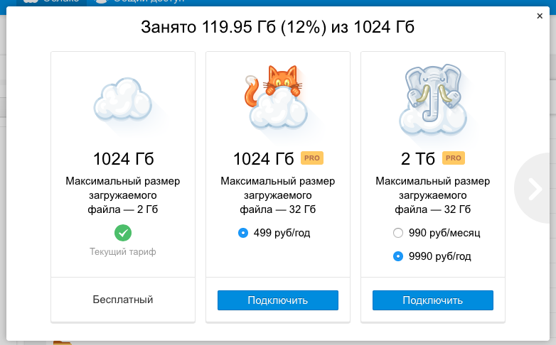The image size is (556, 345).
Task: Select the 499 руб/год radio option
Action: tap(243, 233)
